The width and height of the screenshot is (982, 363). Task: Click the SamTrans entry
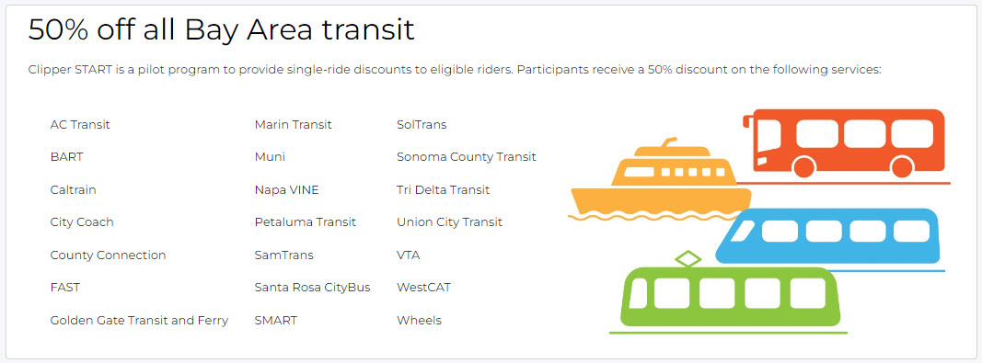[x=283, y=255]
